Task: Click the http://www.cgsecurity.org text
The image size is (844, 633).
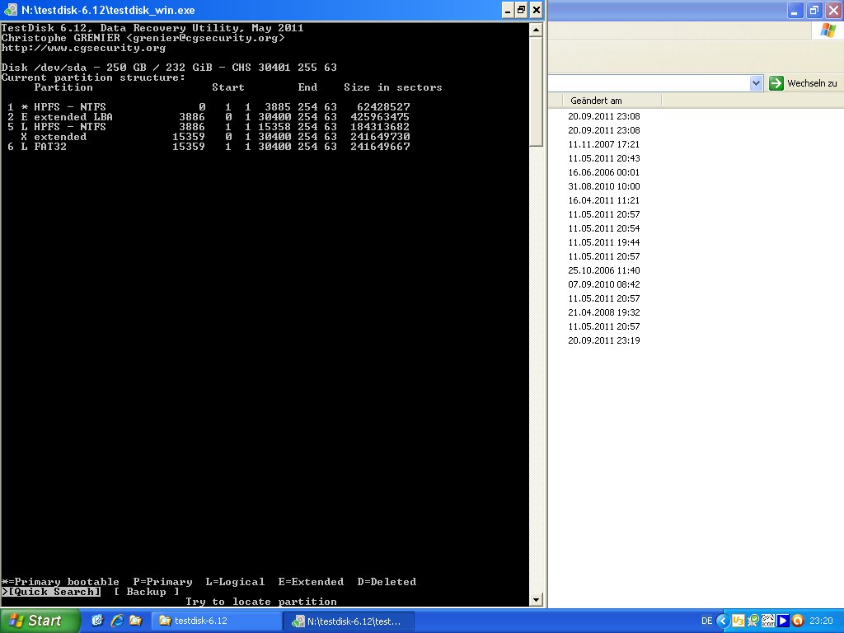Action: (83, 48)
